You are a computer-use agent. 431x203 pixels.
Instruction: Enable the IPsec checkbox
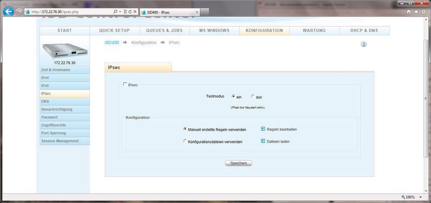(x=126, y=85)
